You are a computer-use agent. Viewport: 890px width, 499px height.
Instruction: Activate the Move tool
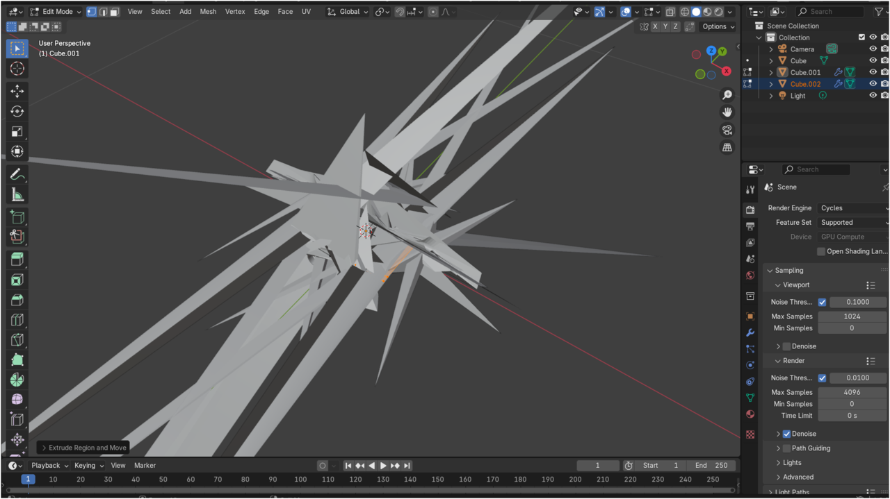tap(17, 91)
